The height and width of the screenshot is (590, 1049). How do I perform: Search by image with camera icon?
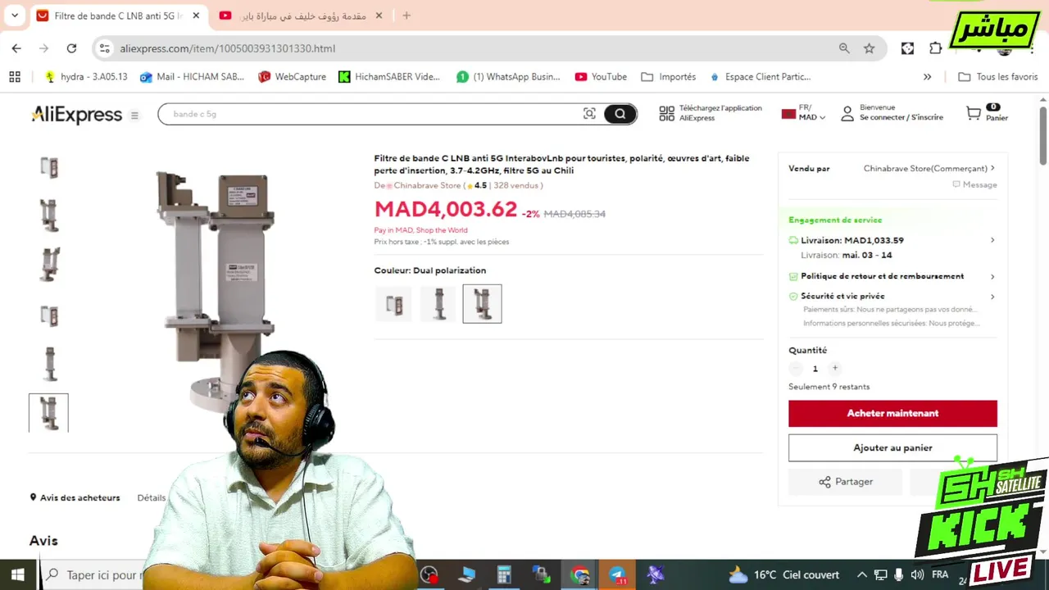pos(589,114)
